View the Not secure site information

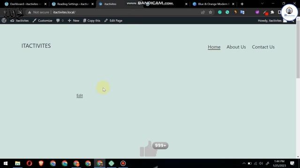(38, 12)
